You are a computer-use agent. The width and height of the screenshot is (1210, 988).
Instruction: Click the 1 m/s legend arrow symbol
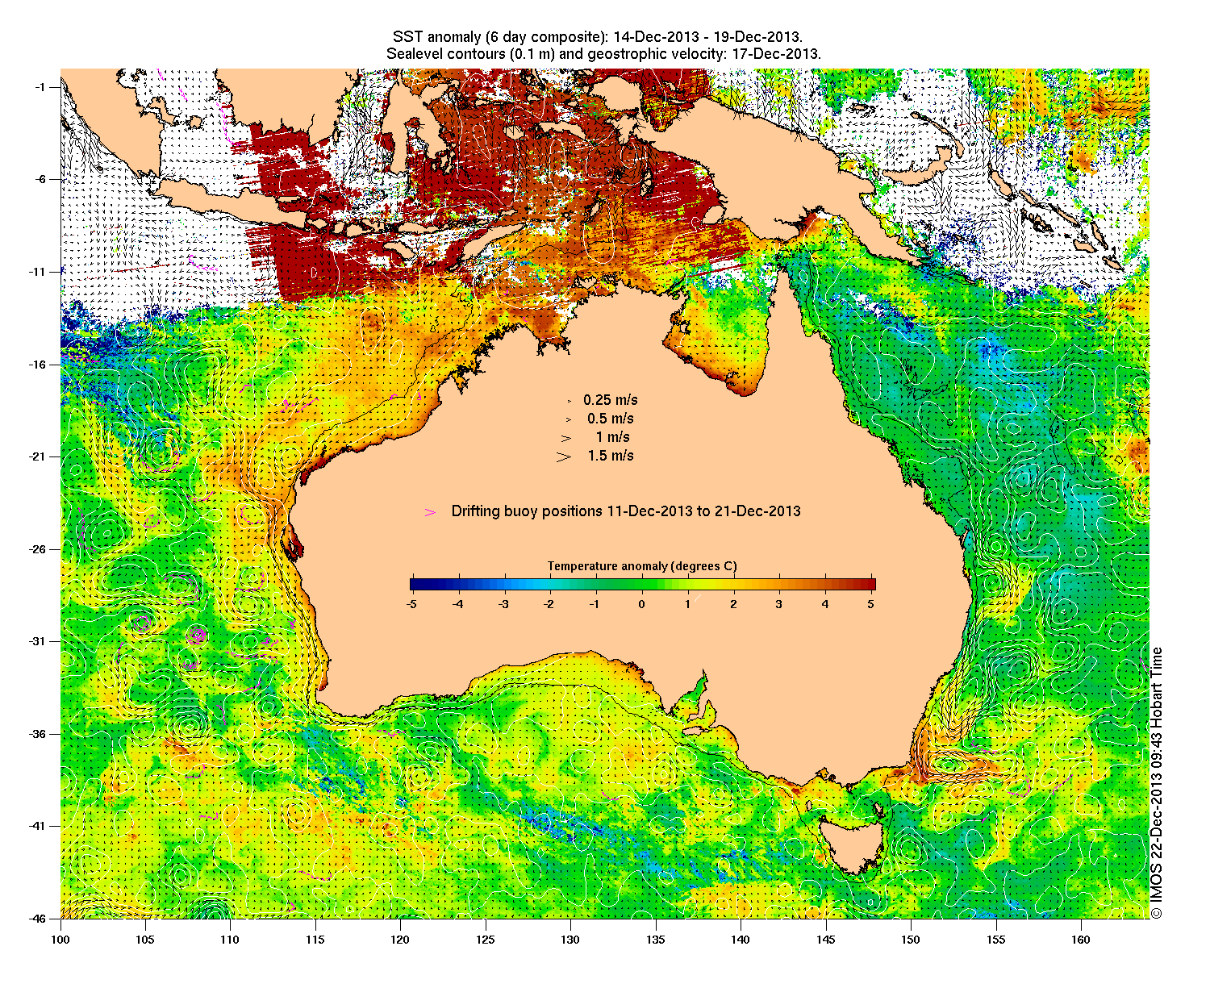566,438
